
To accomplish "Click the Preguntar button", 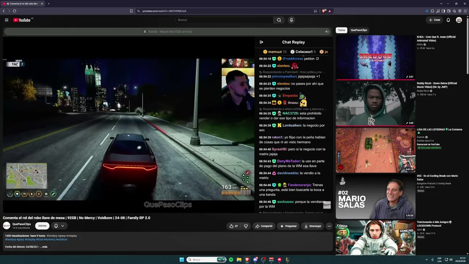I will click(x=288, y=226).
